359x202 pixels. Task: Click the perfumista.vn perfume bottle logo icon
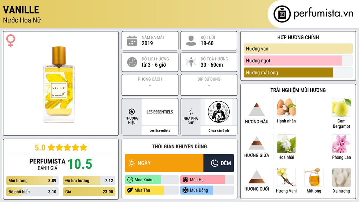[x=282, y=14]
